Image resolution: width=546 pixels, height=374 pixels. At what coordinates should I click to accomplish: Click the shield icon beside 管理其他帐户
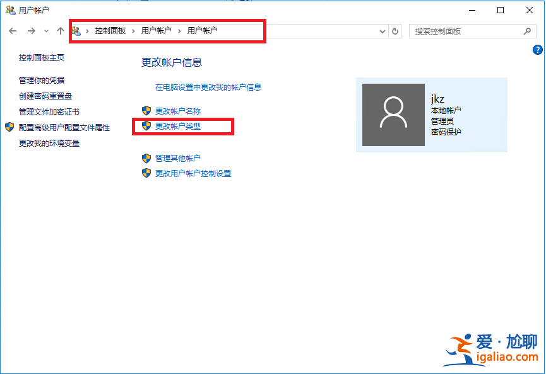pyautogui.click(x=146, y=158)
